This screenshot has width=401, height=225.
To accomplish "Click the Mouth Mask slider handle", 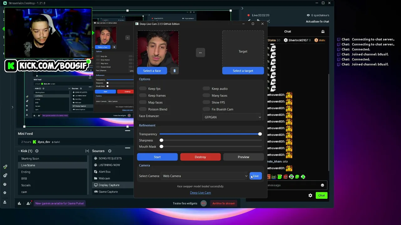I will [161, 147].
